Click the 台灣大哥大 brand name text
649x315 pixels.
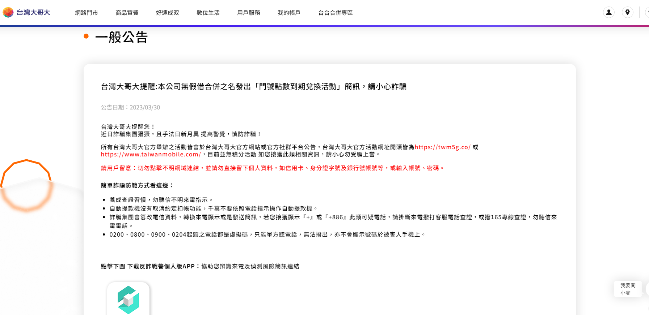(33, 12)
